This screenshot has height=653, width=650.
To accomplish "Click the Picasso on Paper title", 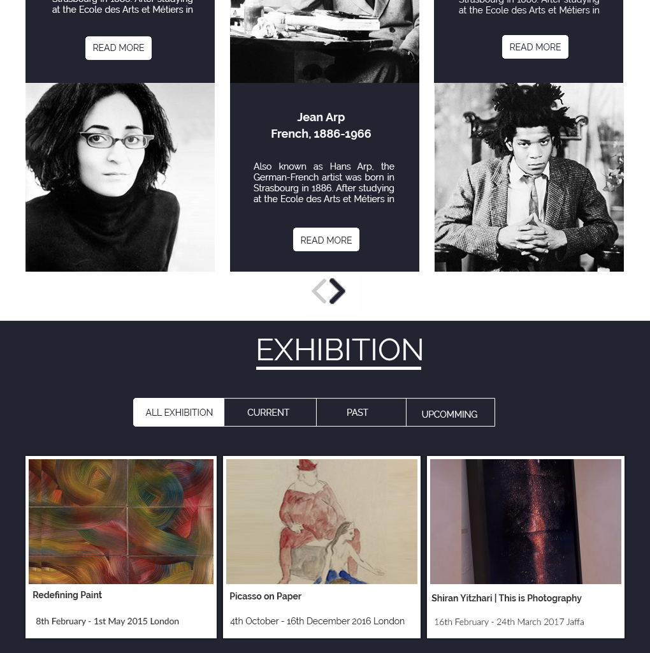I will point(266,596).
